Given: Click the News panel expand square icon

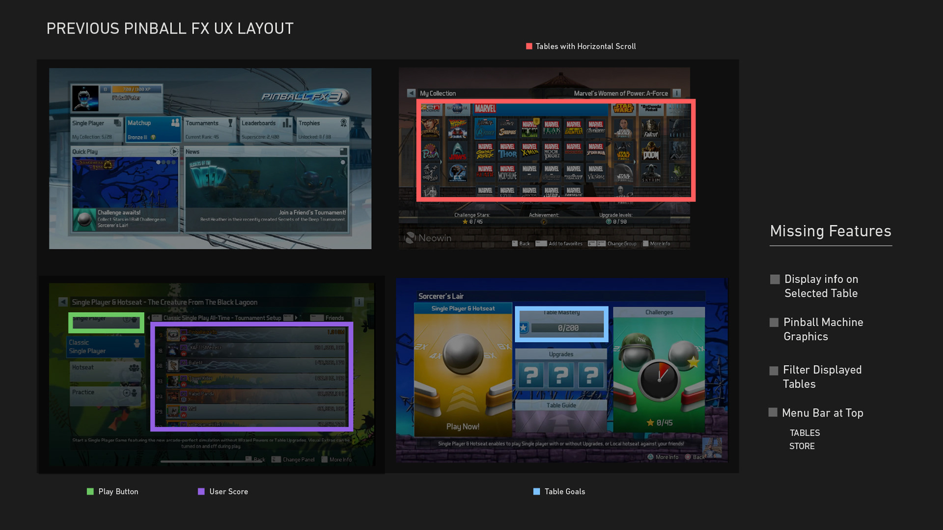Looking at the screenshot, I should coord(343,152).
